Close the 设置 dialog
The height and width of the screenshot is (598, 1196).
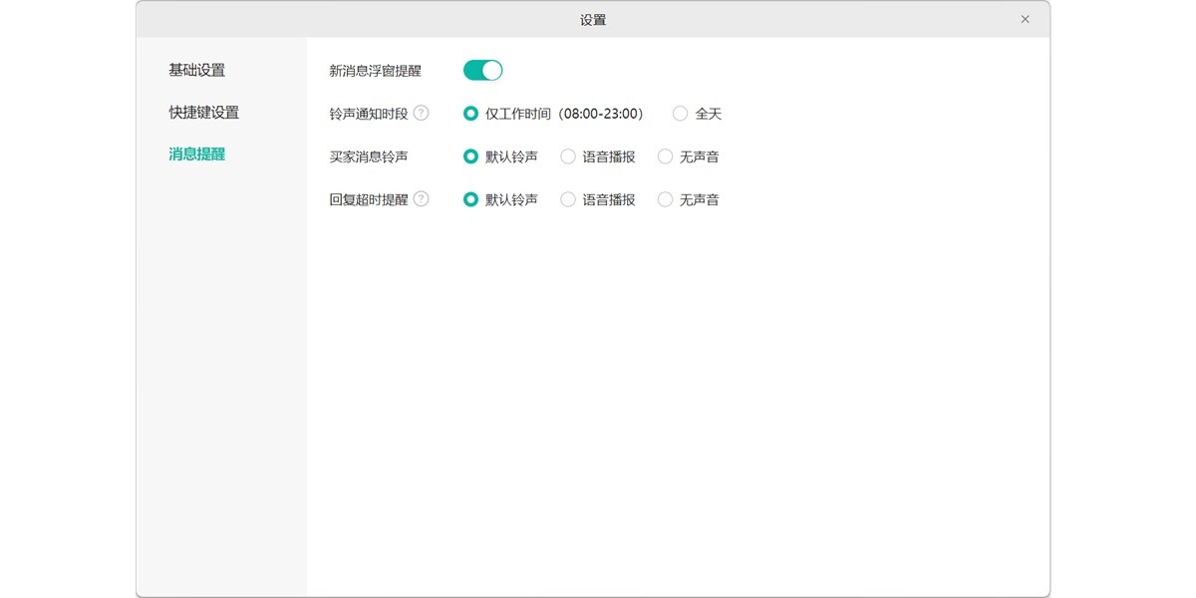click(1025, 18)
